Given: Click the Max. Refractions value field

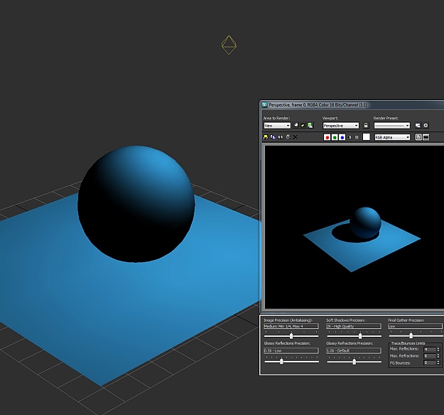Looking at the screenshot, I should tap(430, 356).
